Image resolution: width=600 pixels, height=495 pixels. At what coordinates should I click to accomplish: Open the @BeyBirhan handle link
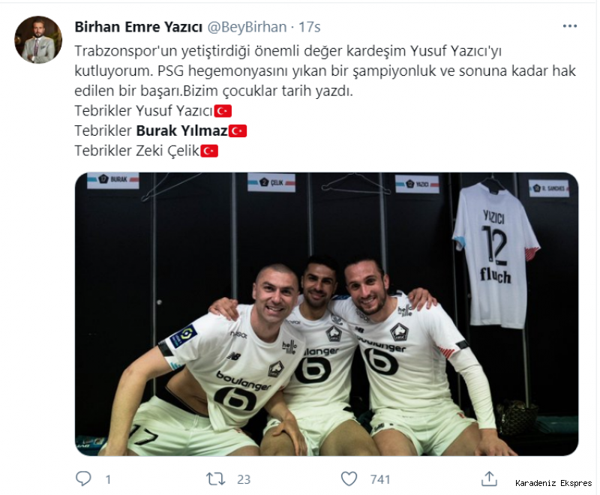tap(247, 27)
